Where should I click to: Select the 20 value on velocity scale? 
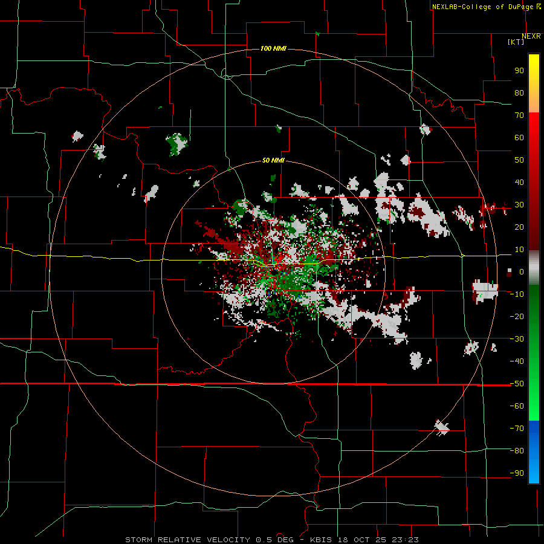click(519, 227)
